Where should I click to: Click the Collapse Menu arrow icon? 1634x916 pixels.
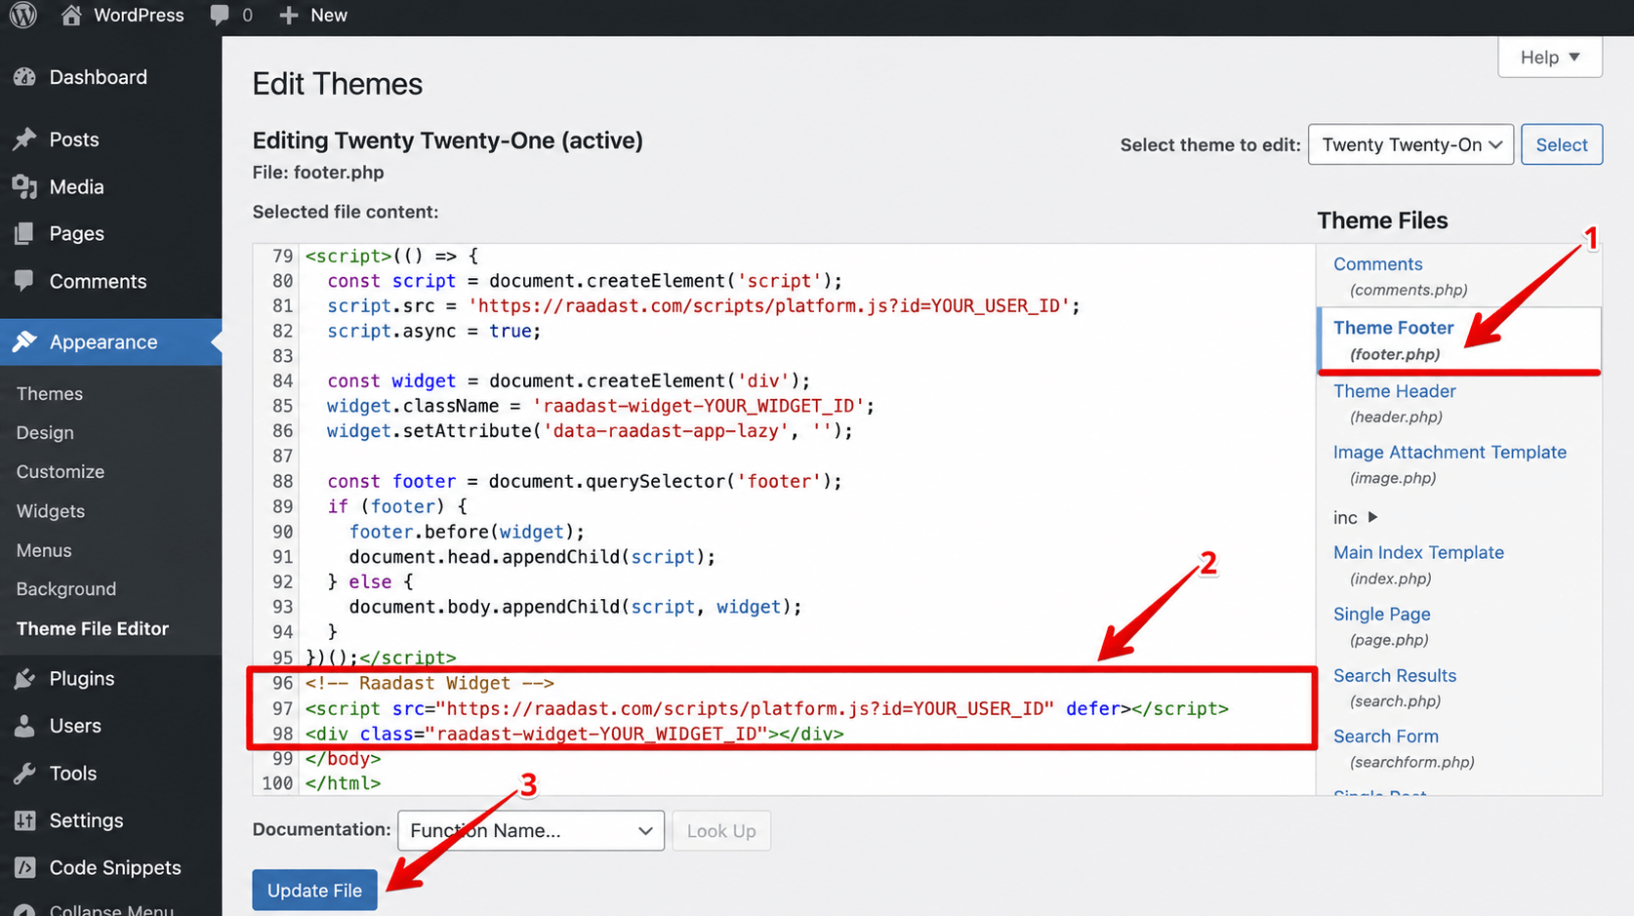24,910
